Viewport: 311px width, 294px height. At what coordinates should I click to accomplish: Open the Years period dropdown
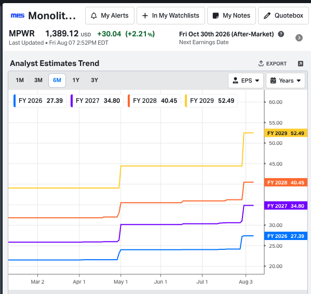click(x=286, y=81)
